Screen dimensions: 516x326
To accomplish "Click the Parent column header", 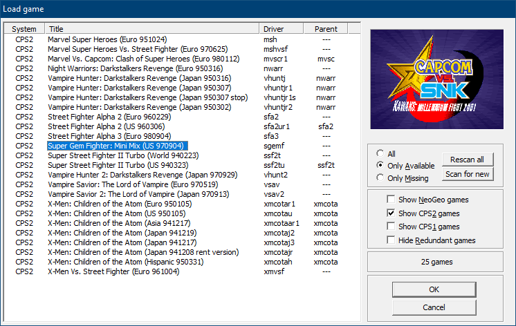I will point(326,29).
